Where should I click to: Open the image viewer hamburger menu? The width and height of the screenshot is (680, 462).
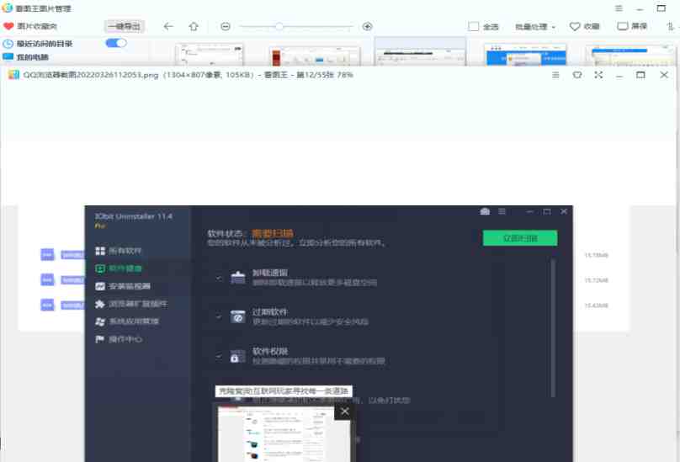pyautogui.click(x=555, y=75)
